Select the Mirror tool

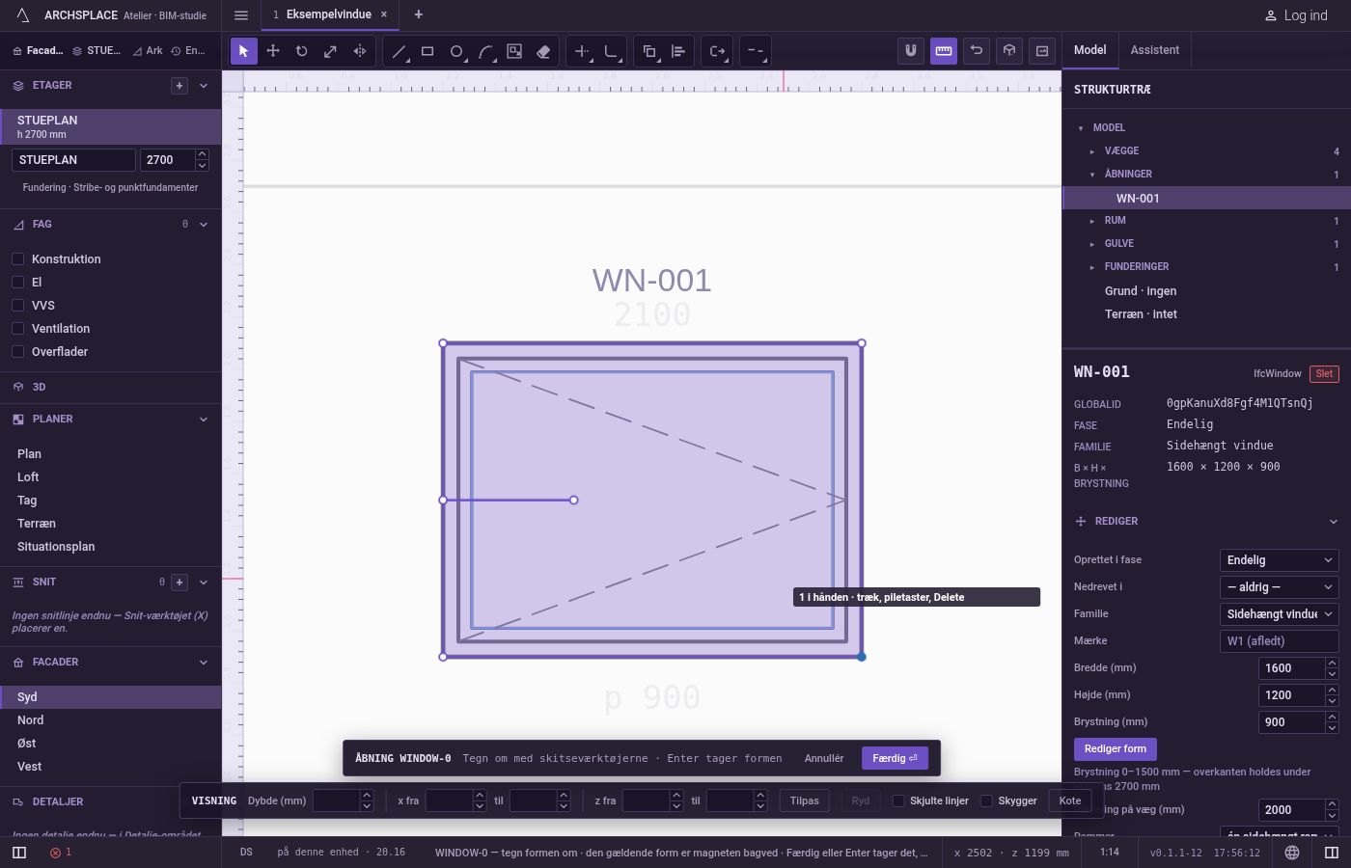point(360,51)
